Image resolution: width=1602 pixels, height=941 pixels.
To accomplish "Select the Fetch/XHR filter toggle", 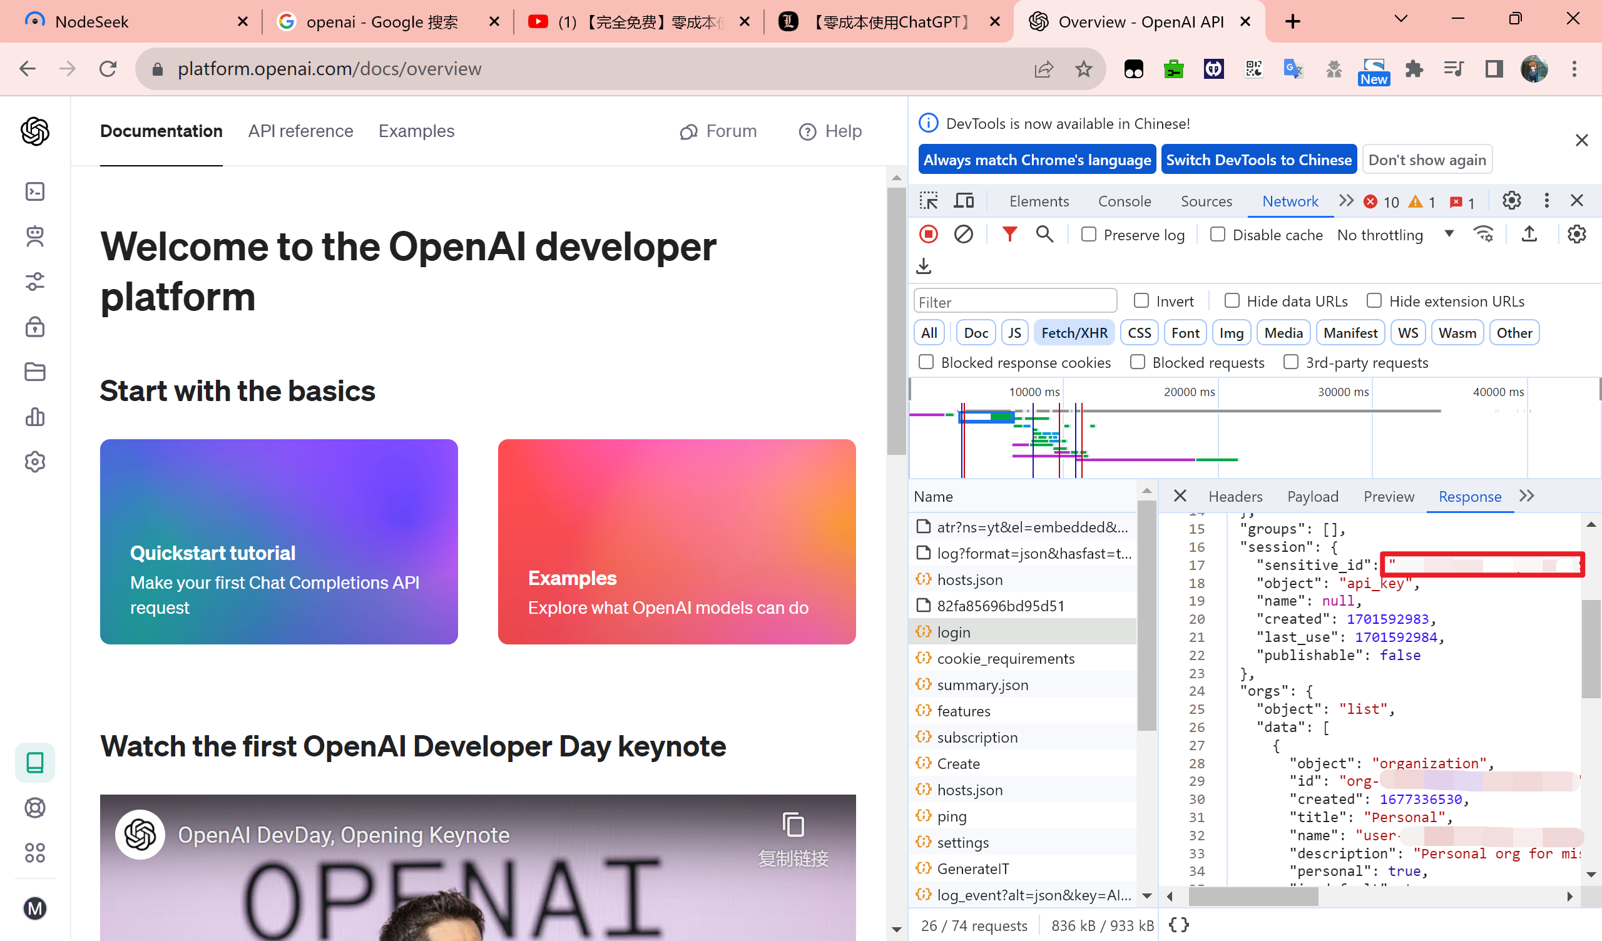I will 1074,332.
